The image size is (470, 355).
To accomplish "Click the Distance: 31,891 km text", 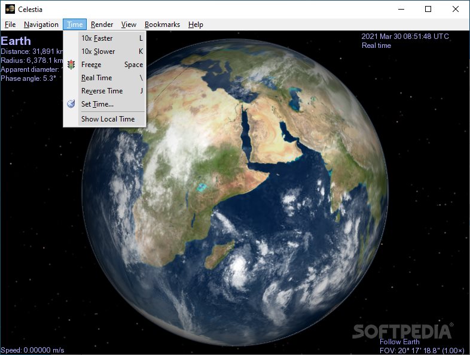I will point(32,51).
